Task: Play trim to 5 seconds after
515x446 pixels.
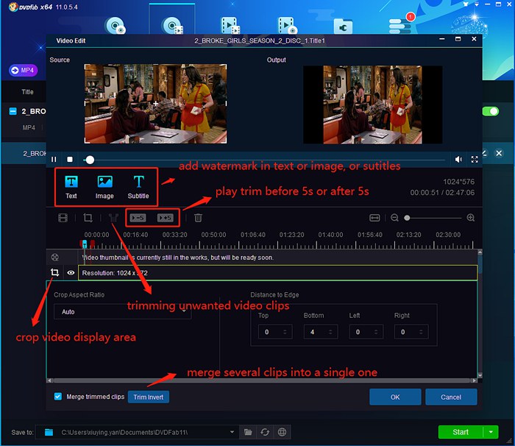Action: click(166, 218)
